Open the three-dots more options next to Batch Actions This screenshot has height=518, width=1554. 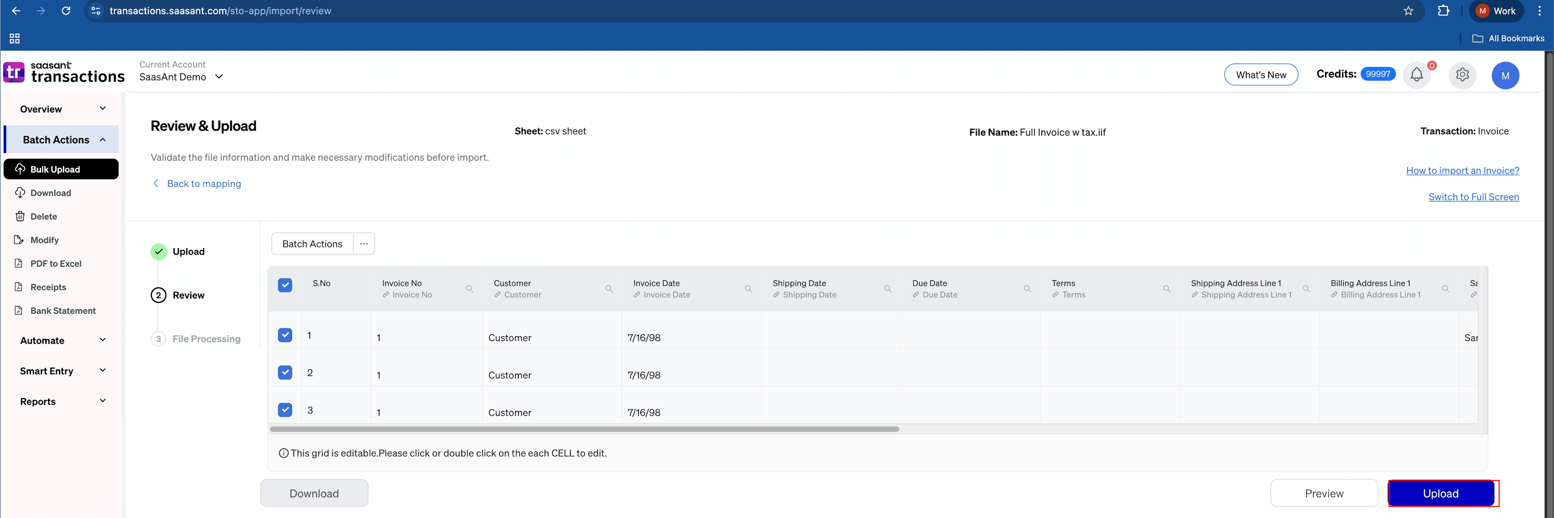tap(364, 244)
